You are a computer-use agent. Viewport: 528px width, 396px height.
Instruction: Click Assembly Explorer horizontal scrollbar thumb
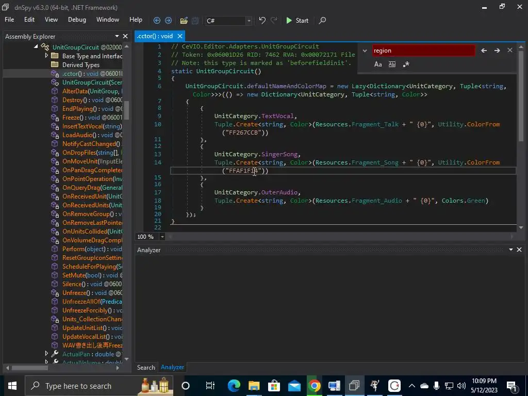point(30,368)
